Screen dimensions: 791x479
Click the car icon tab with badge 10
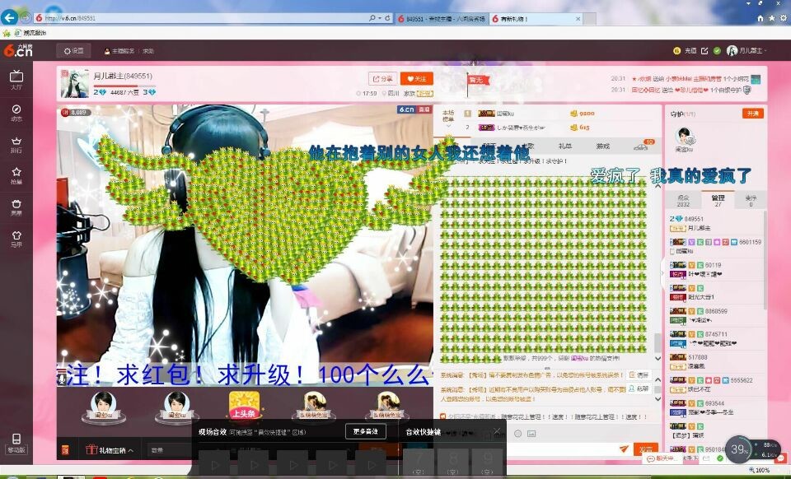(642, 146)
